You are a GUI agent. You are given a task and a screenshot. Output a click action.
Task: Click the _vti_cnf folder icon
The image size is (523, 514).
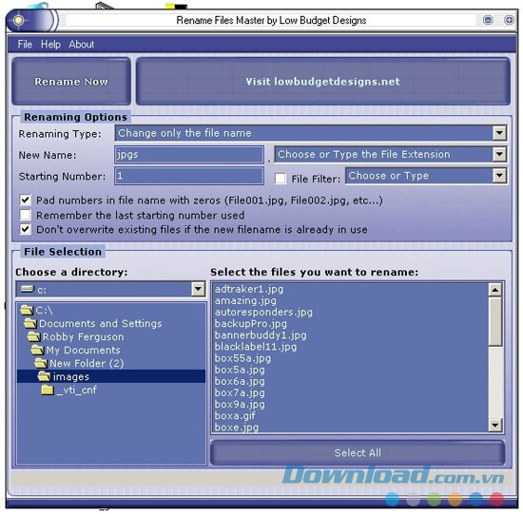[48, 390]
